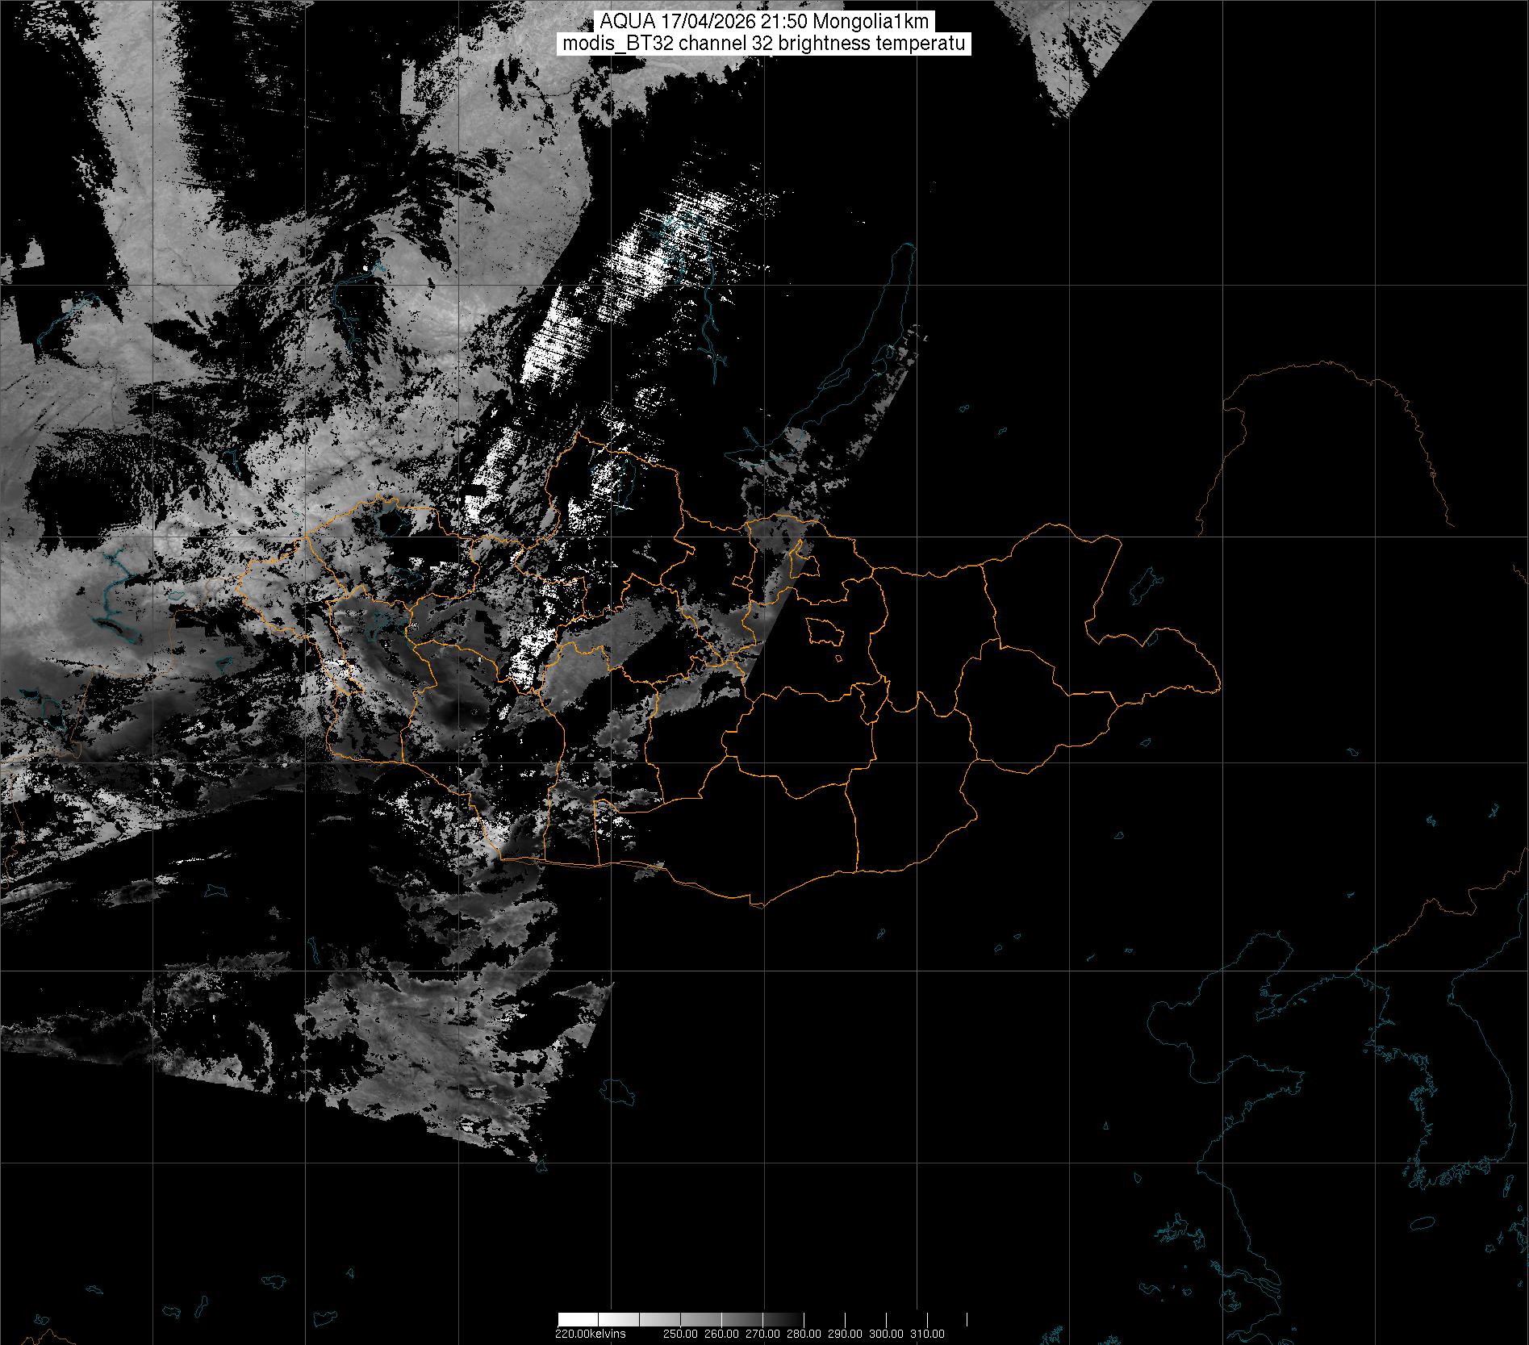This screenshot has height=1345, width=1529.
Task: Select the 300.00 colorbar tick label
Action: (x=887, y=1333)
